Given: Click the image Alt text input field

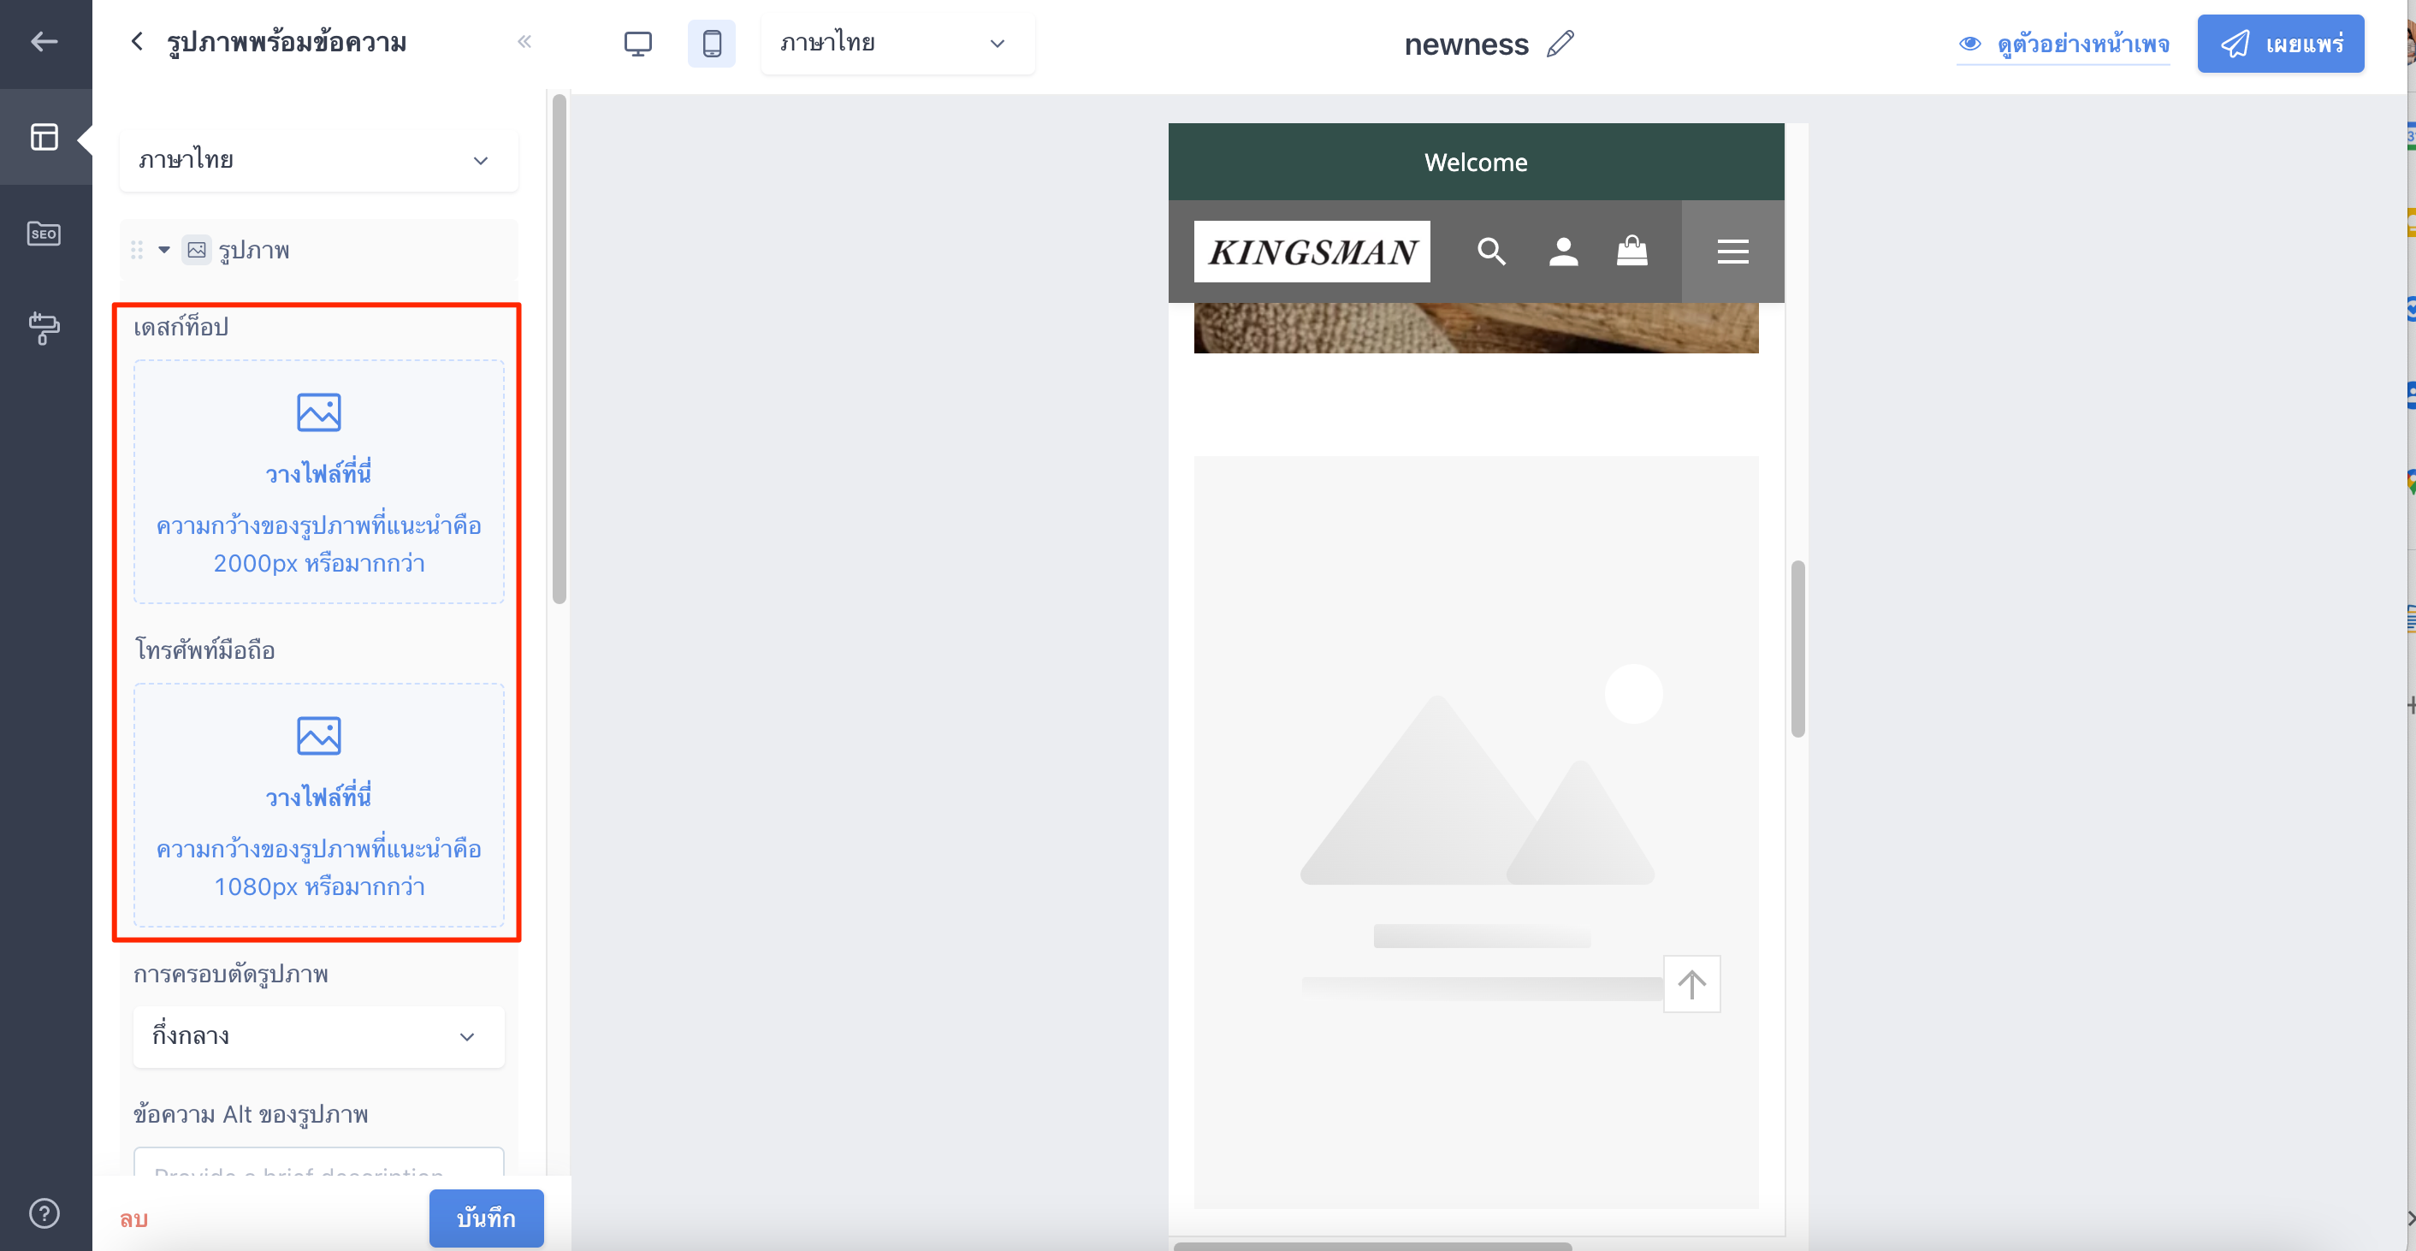Looking at the screenshot, I should (319, 1163).
